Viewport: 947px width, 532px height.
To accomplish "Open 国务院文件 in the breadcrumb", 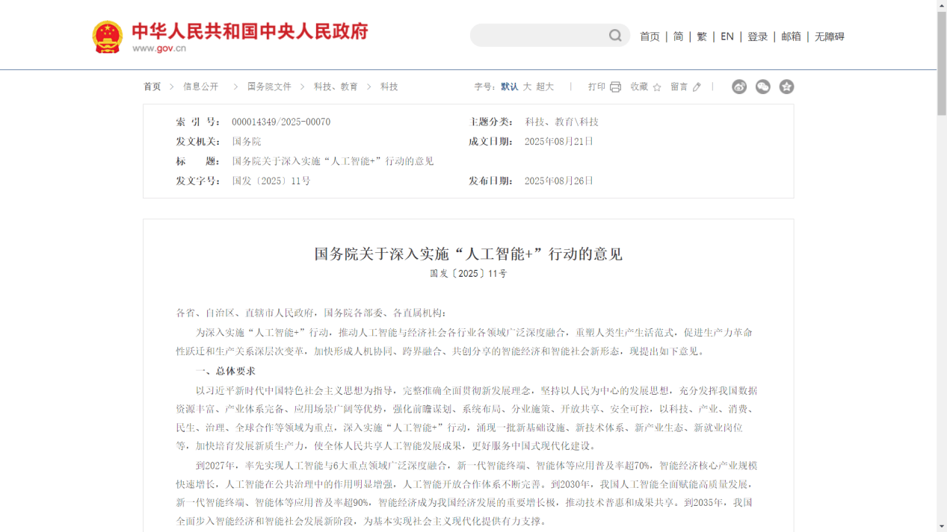I will point(269,87).
